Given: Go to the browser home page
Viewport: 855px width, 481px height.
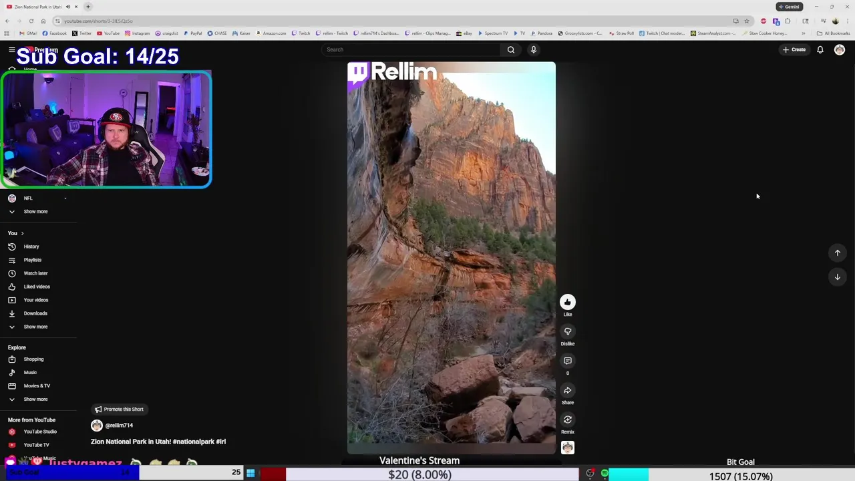Looking at the screenshot, I should tap(43, 21).
